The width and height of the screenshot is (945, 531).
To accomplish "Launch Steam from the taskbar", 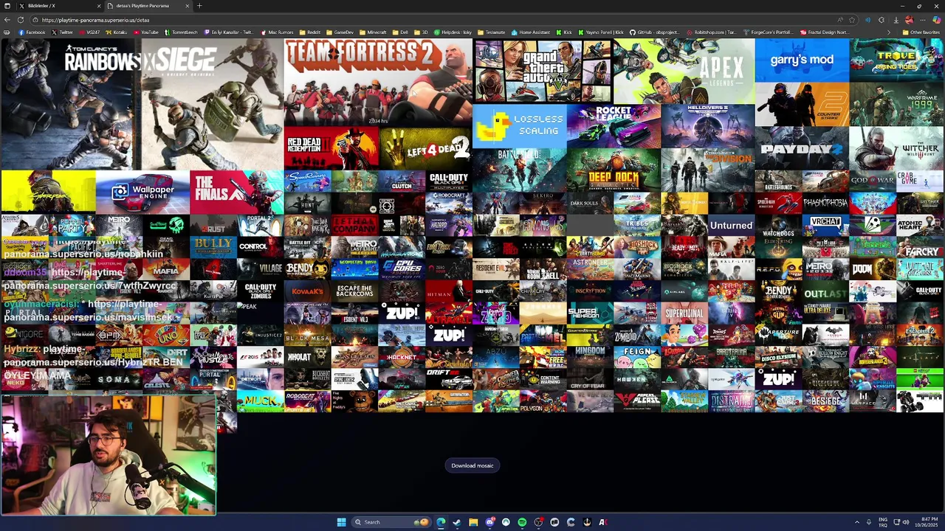I will pos(457,522).
